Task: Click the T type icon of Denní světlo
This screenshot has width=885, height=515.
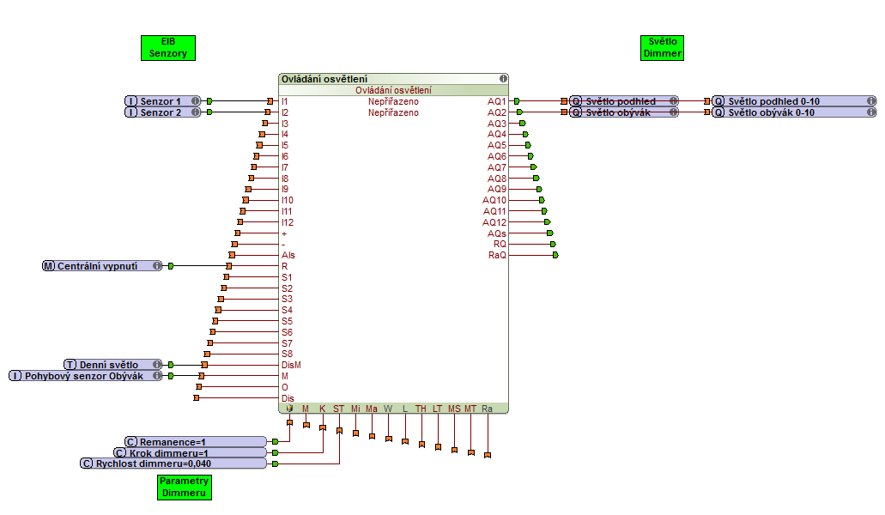Action: (71, 365)
